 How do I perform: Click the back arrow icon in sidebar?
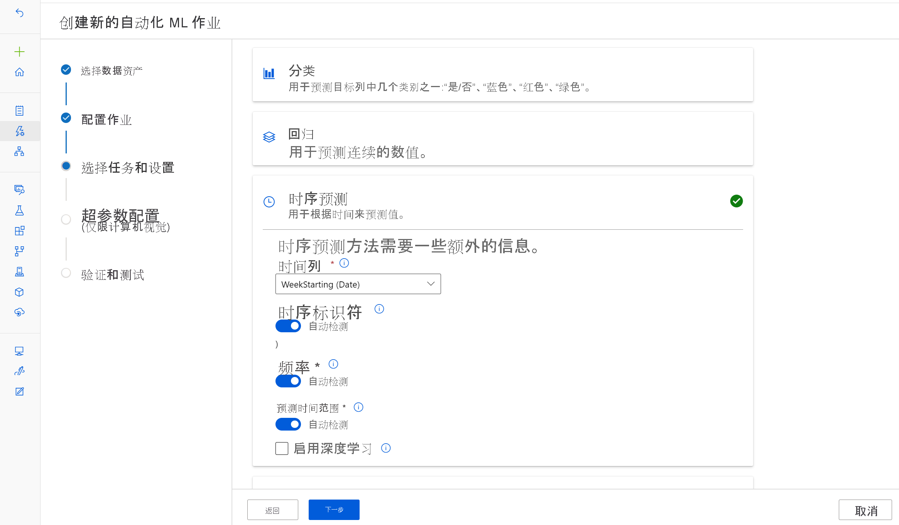pyautogui.click(x=19, y=13)
